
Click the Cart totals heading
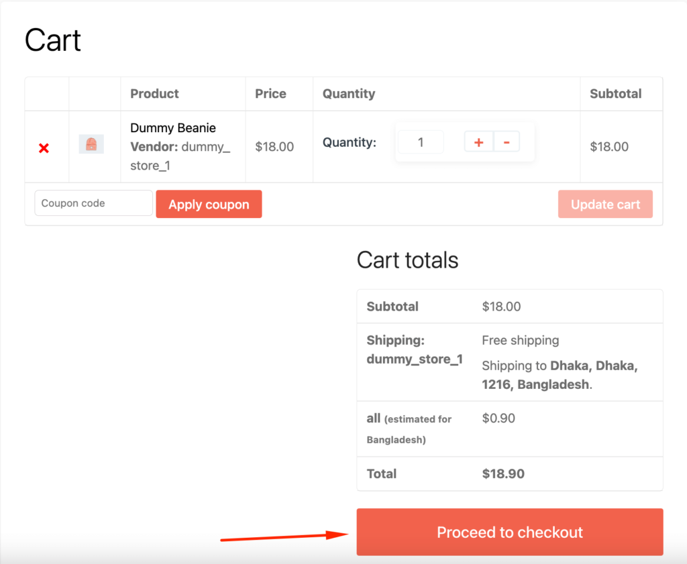click(407, 260)
